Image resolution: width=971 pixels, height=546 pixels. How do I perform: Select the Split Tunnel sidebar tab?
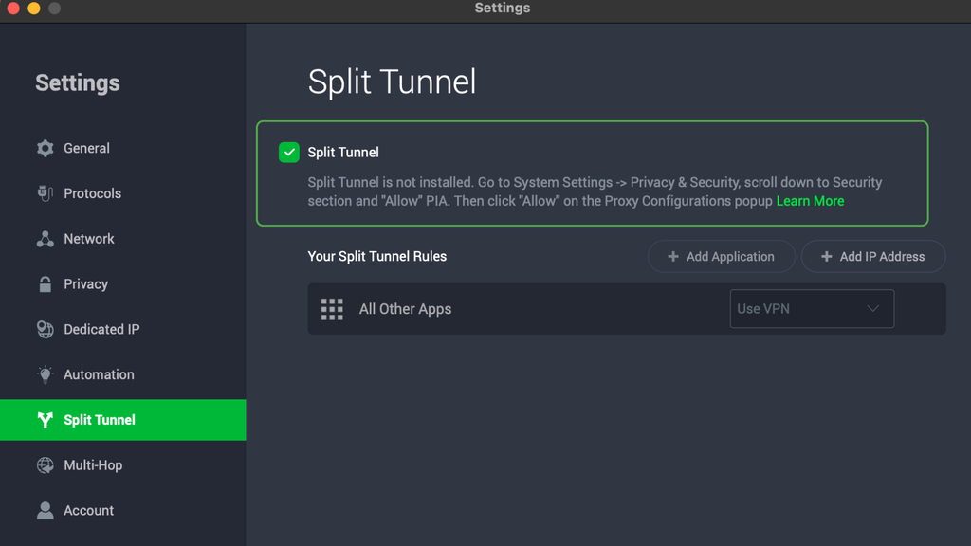123,420
